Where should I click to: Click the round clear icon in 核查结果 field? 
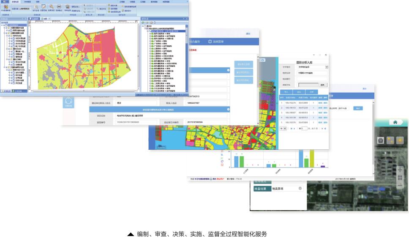tap(300, 188)
